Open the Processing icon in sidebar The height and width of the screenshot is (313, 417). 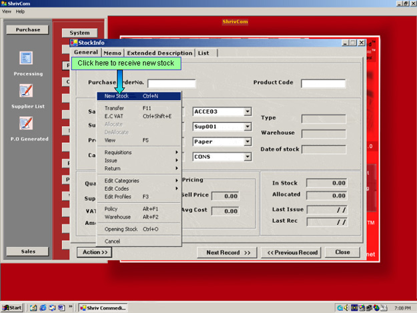(x=26, y=59)
